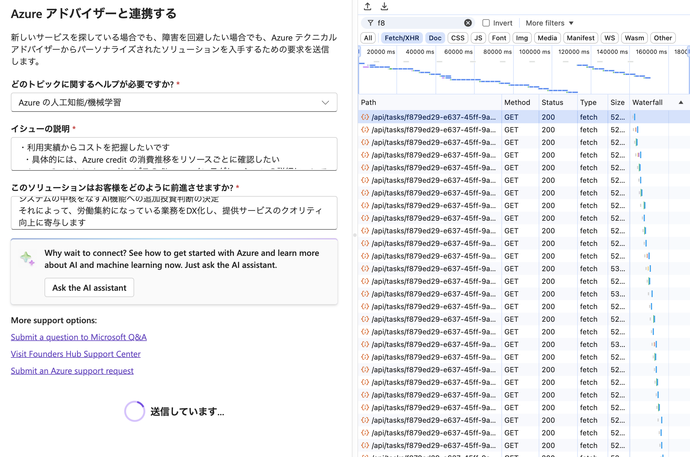The width and height of the screenshot is (690, 457).
Task: Click into the solution impact text area
Action: coord(174,213)
